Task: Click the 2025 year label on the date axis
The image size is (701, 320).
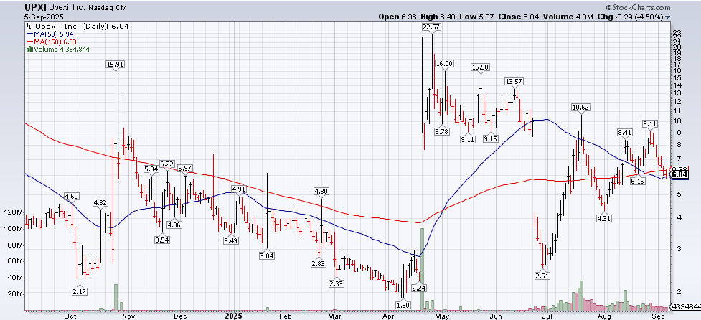Action: pos(234,314)
